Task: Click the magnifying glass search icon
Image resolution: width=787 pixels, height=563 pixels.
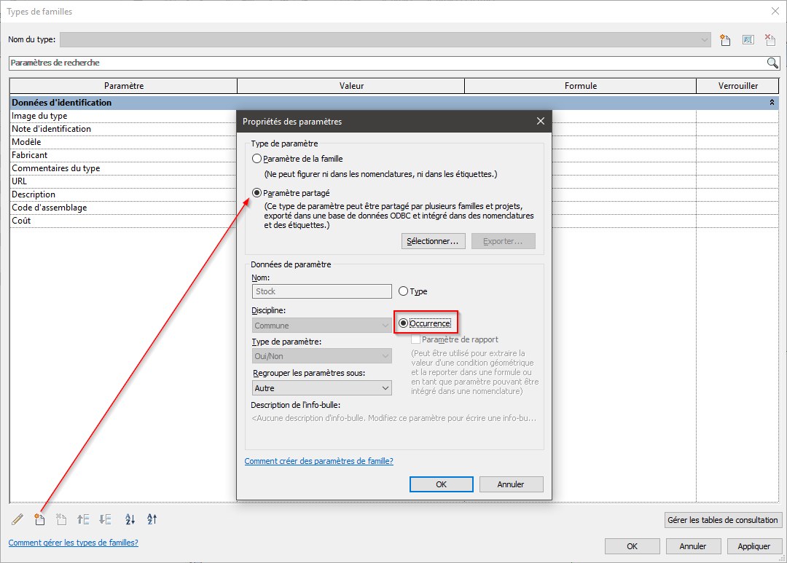Action: coord(772,63)
